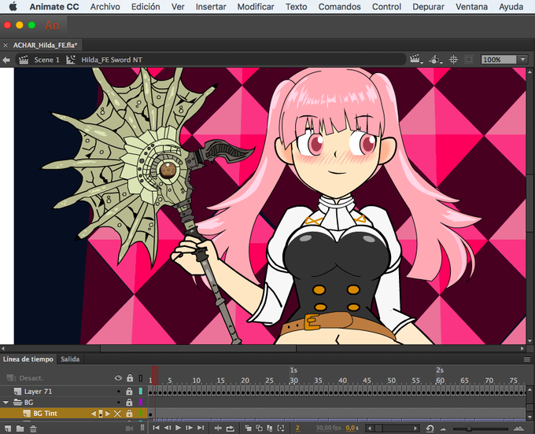
Task: Click BG folder purple outline color swatch
Action: point(141,403)
